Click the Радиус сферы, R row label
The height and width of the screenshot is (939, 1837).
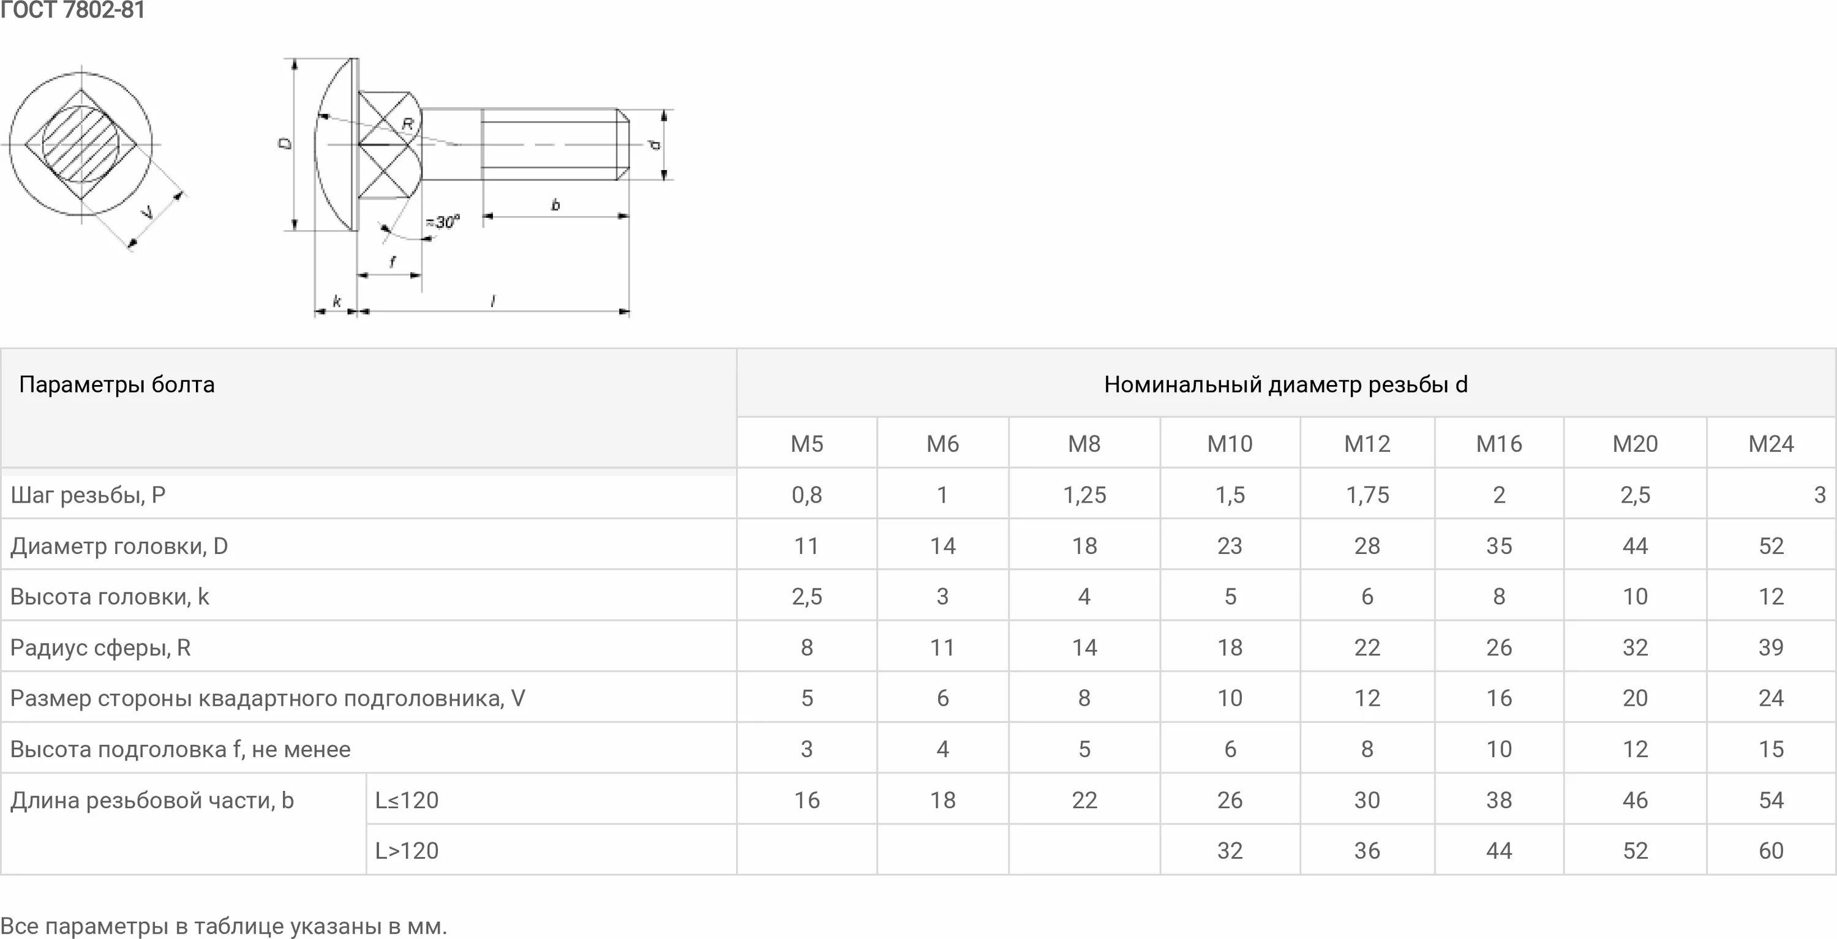100,646
